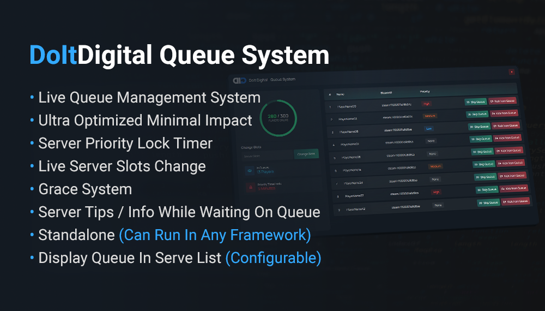Click the red High priority badge in row 1
The height and width of the screenshot is (311, 545).
click(426, 104)
